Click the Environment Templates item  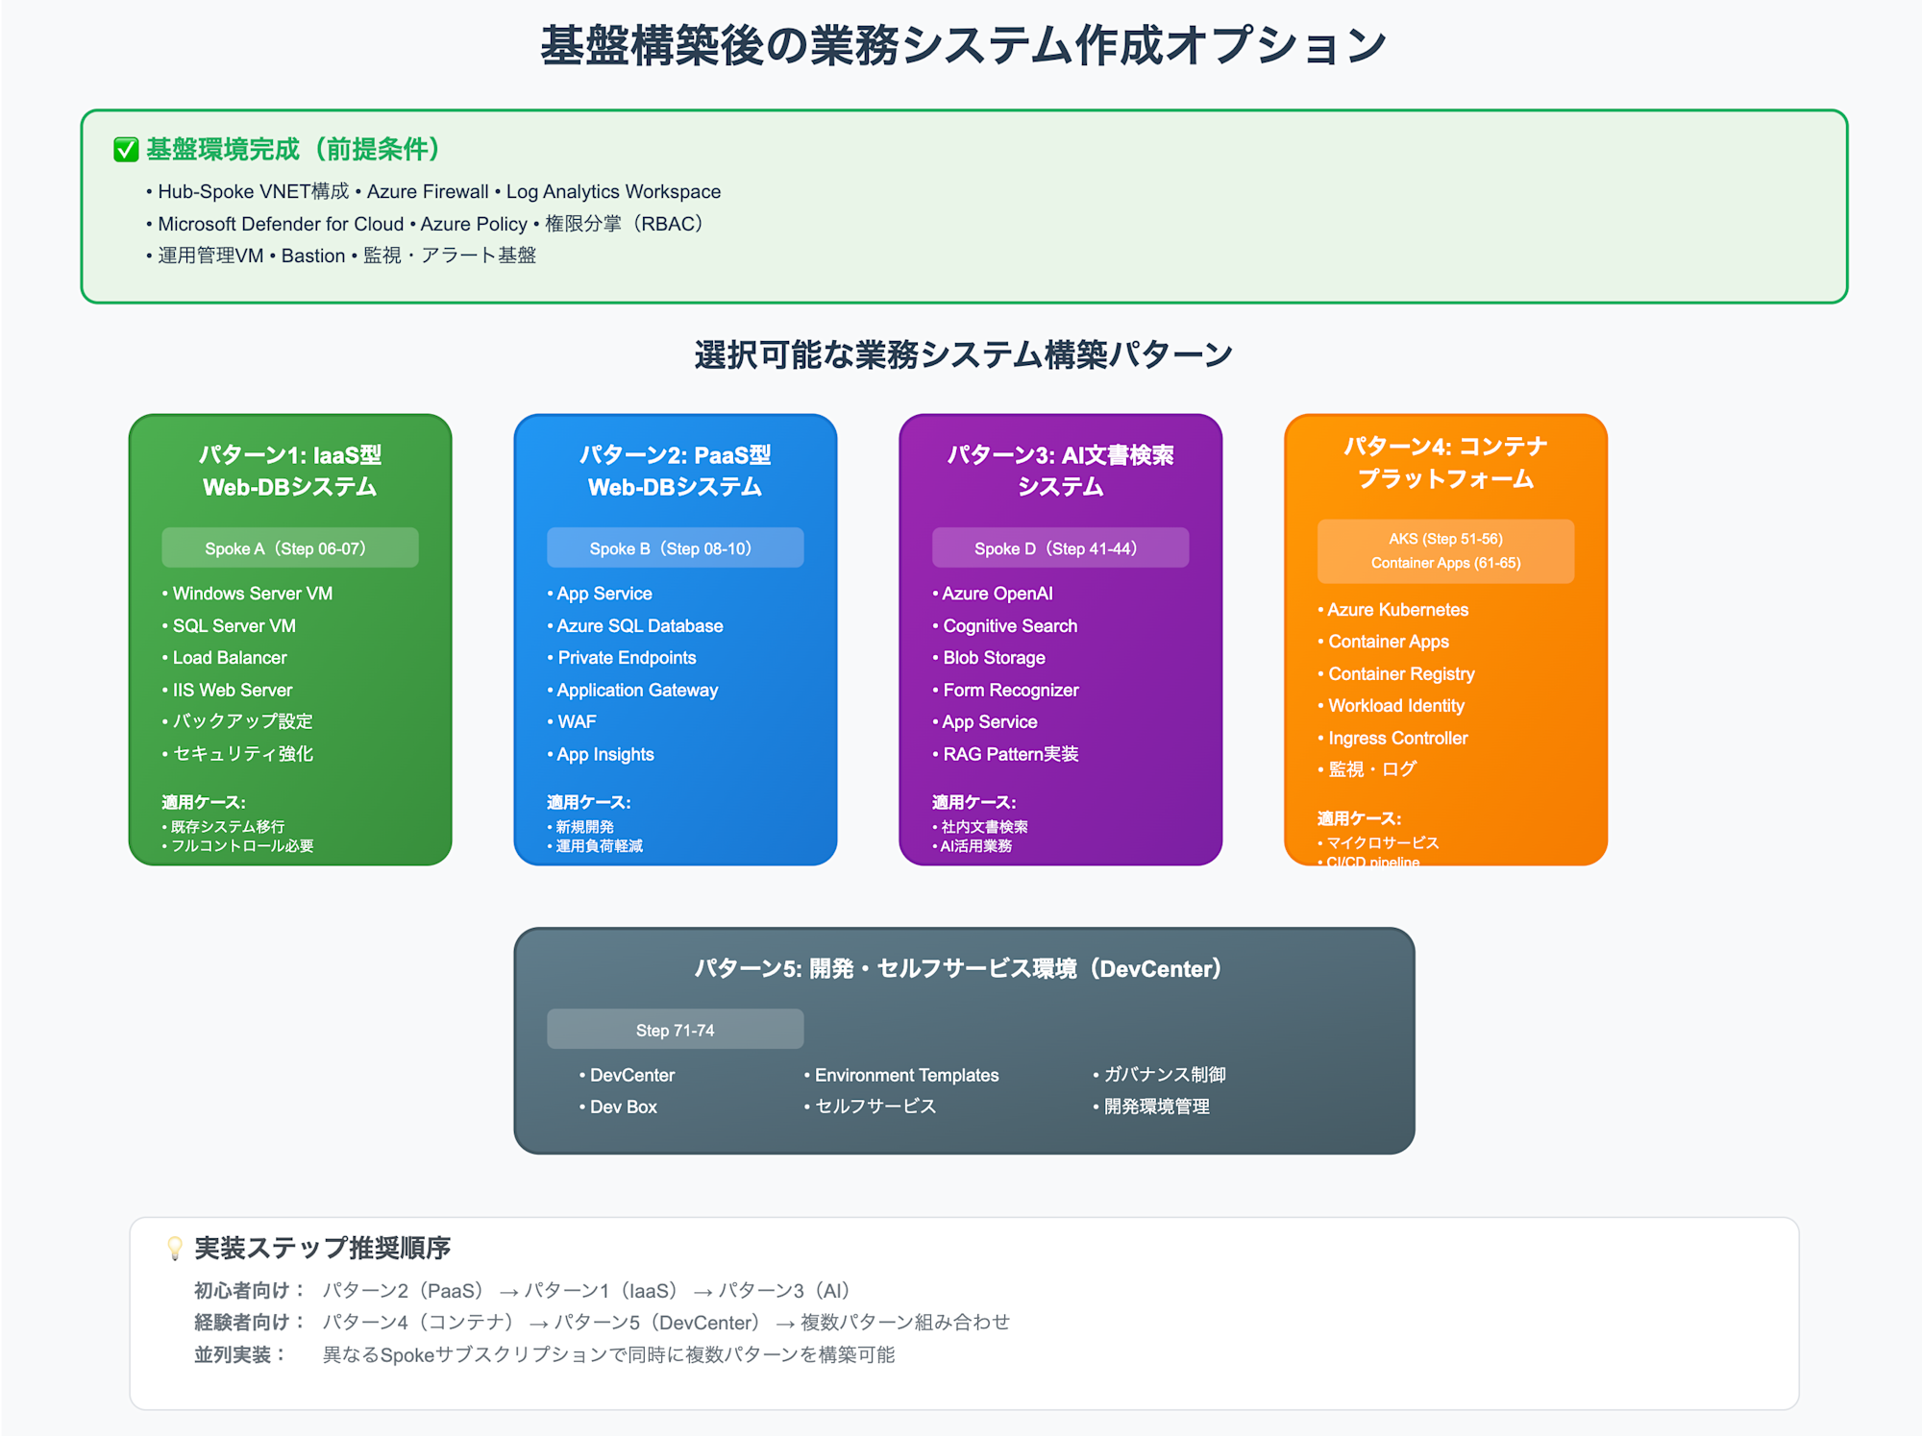tap(901, 1075)
